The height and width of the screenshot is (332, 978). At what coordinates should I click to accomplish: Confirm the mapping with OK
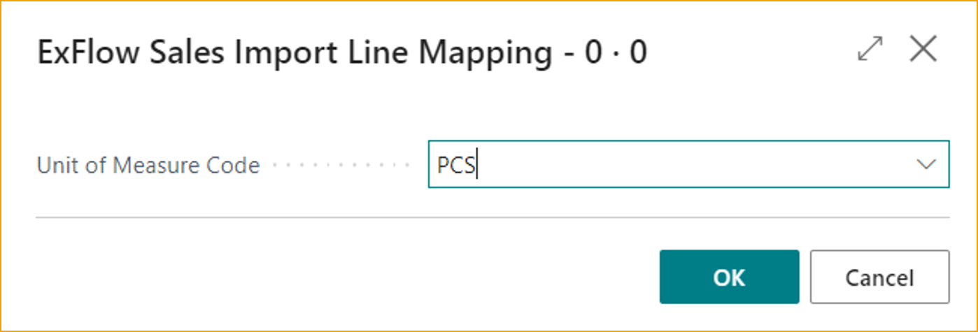[729, 277]
